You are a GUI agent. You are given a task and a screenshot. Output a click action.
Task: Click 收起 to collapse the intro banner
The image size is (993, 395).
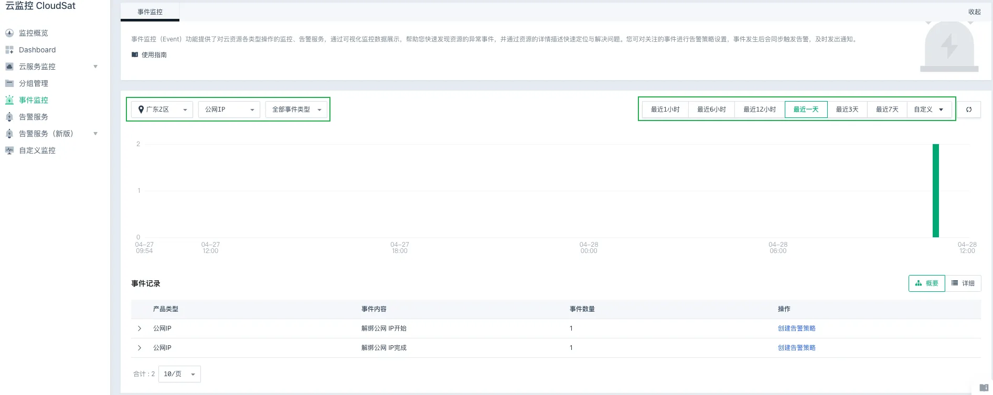[974, 12]
